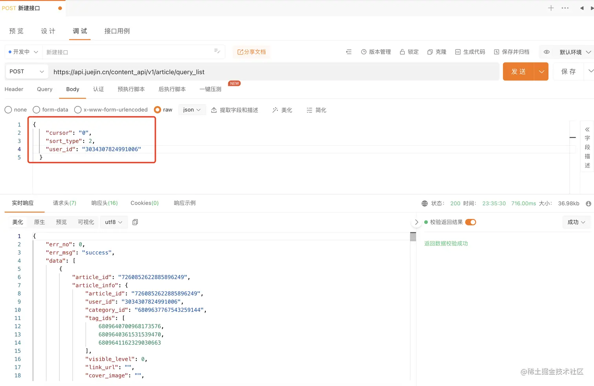Click the 分享文档 share document button
The width and height of the screenshot is (594, 386).
tap(251, 52)
